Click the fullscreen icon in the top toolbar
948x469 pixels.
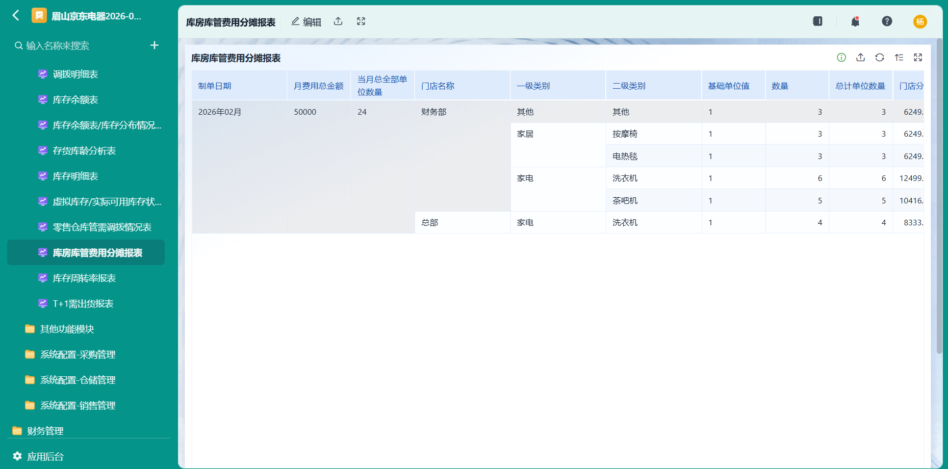point(361,21)
